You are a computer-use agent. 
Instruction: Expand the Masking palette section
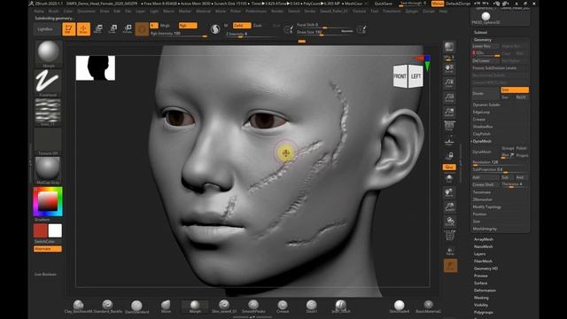click(481, 298)
